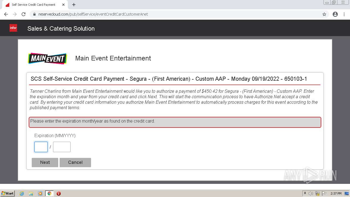Image resolution: width=350 pixels, height=197 pixels.
Task: Click the Main Event logo image
Action: click(x=48, y=59)
